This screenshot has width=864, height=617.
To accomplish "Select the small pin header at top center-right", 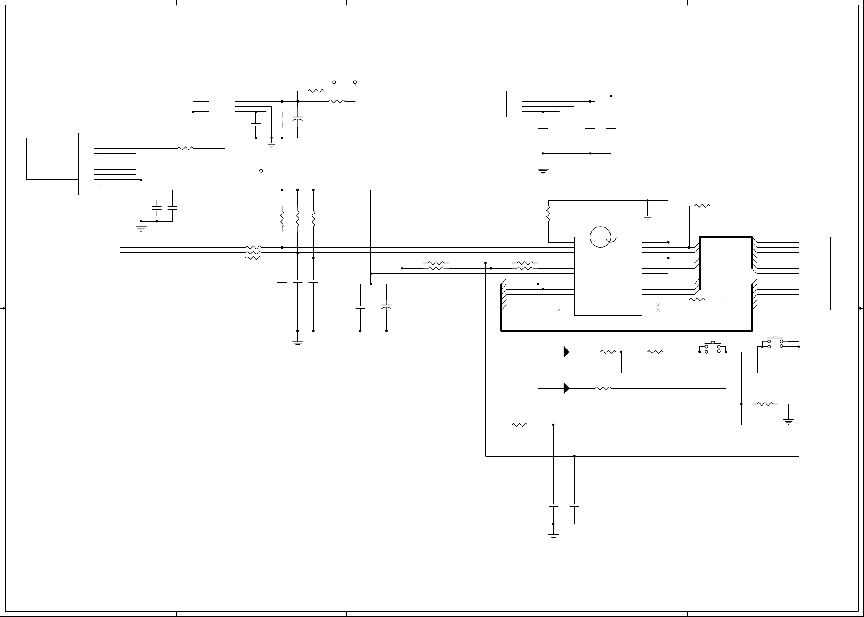I will 514,104.
